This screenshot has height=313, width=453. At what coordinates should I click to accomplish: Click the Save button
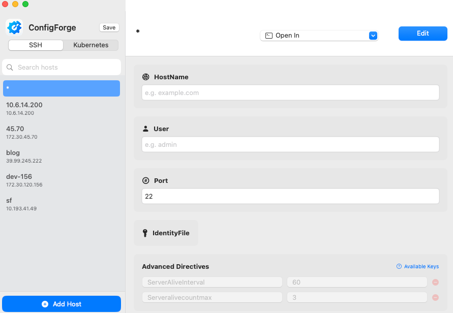tap(109, 27)
